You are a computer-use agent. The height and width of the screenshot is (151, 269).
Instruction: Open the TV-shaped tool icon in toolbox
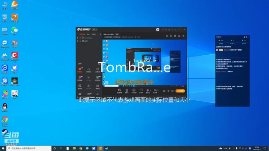click(98, 87)
